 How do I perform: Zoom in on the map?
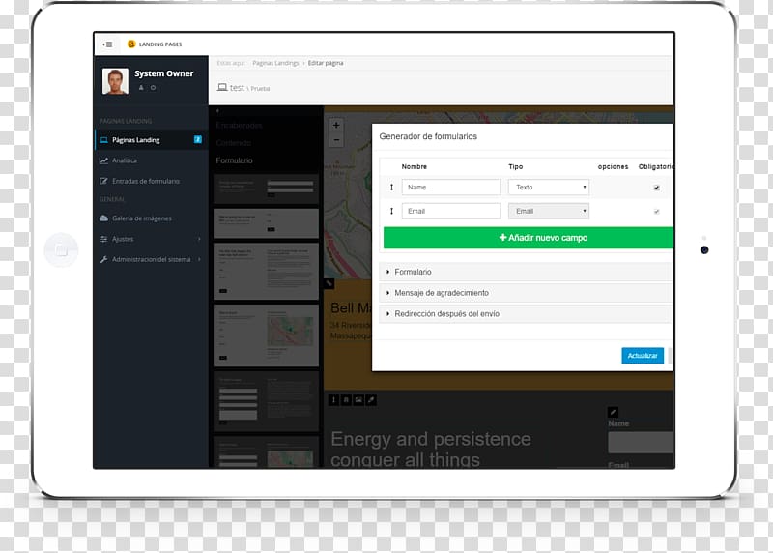(336, 126)
